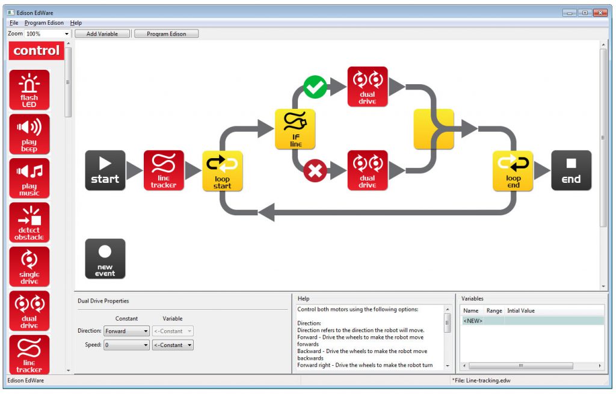The height and width of the screenshot is (394, 616).
Task: Click the Intial Value column header
Action: click(521, 311)
